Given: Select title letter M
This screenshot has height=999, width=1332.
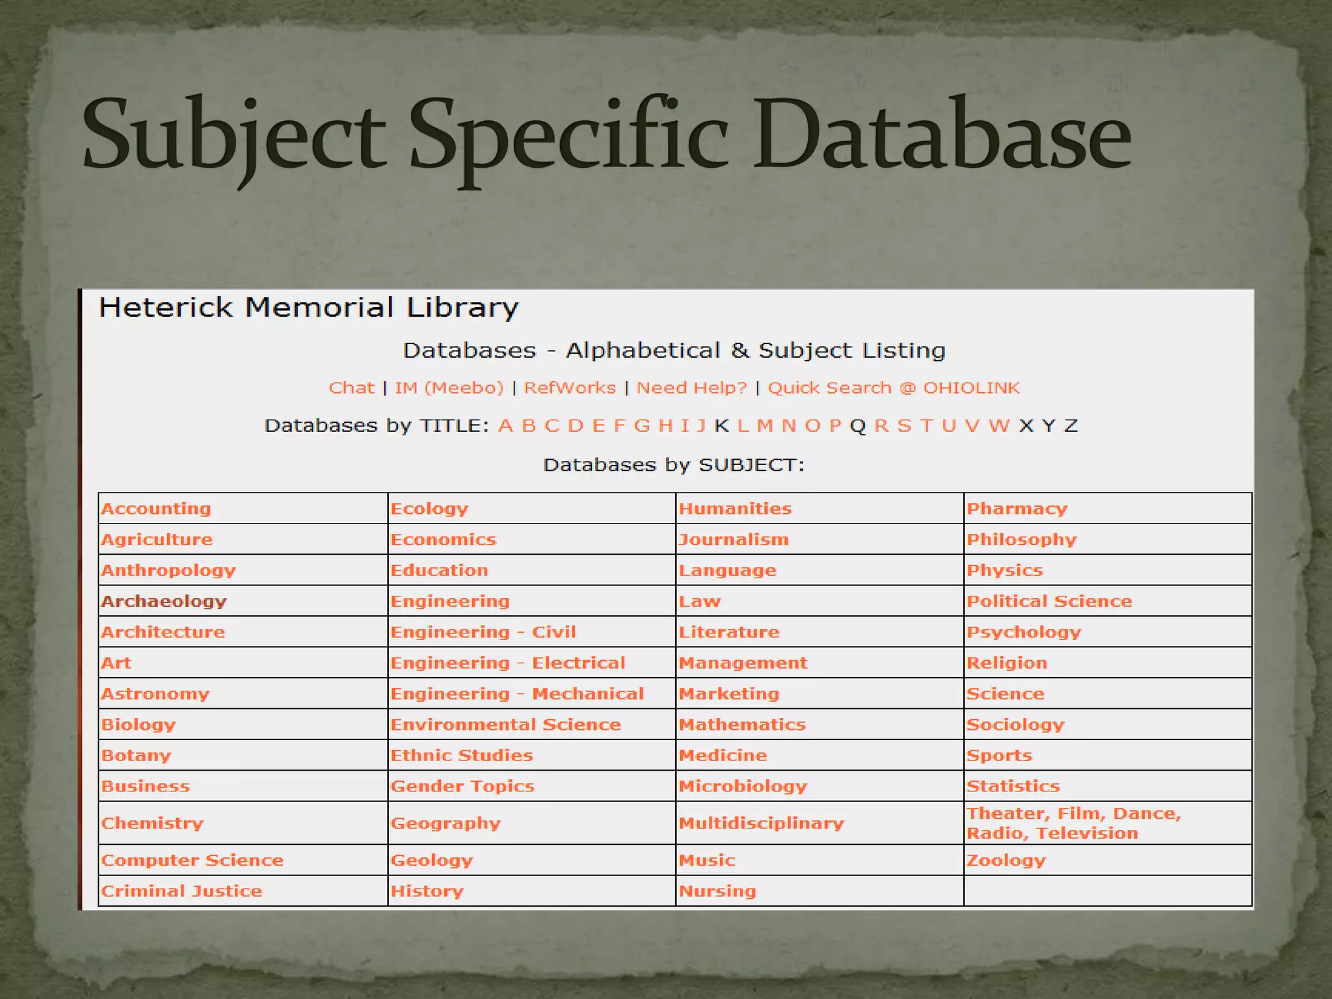Looking at the screenshot, I should point(765,425).
